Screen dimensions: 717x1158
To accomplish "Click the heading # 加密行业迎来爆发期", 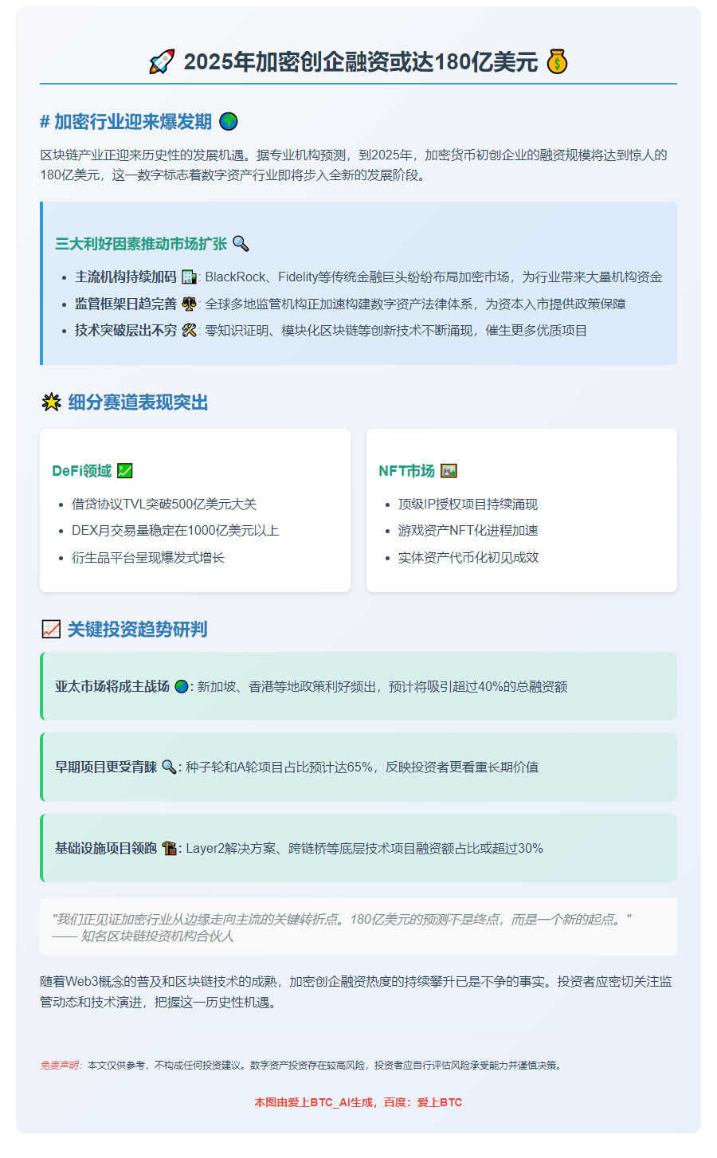I will (x=126, y=121).
